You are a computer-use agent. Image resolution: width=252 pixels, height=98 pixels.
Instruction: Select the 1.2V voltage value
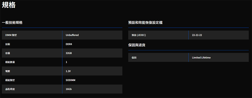68,71
